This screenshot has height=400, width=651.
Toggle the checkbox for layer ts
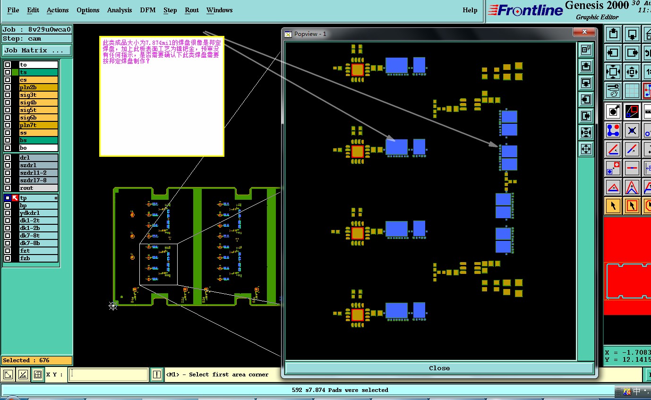[8, 72]
